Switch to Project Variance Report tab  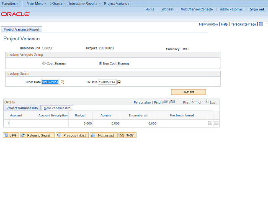click(21, 29)
